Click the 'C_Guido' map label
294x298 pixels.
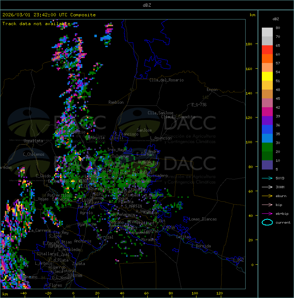point(43,176)
